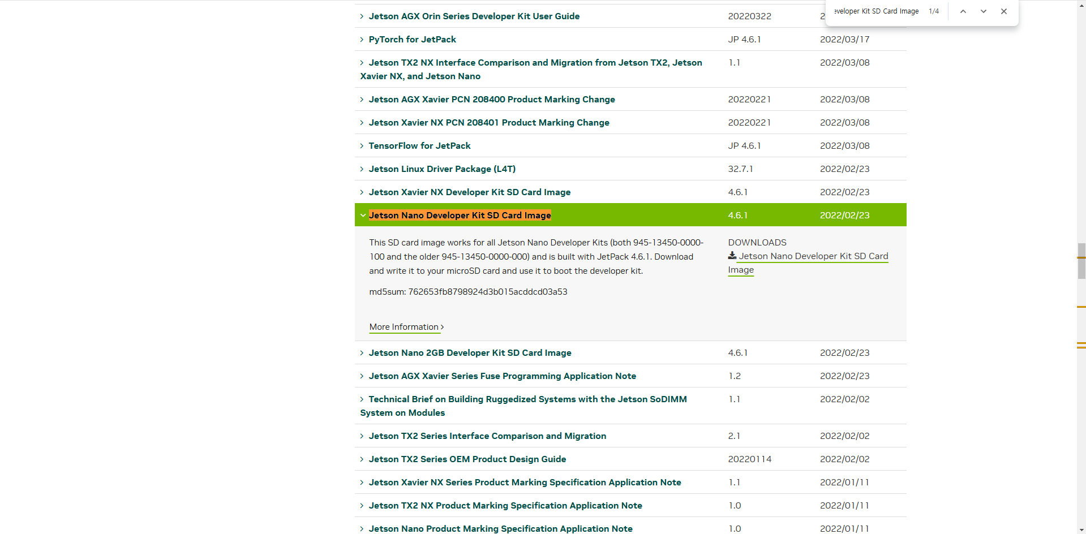Open TensorFlow for JetPack title
Image resolution: width=1086 pixels, height=534 pixels.
[x=420, y=146]
